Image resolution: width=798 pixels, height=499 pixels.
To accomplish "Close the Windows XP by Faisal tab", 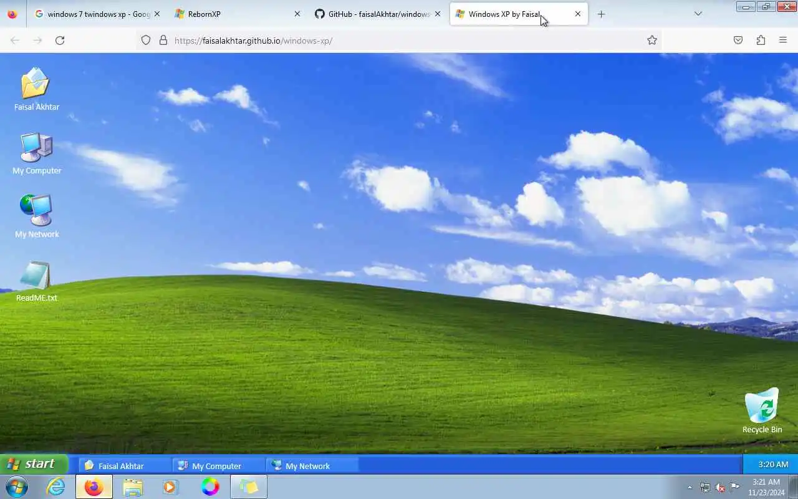I will [577, 14].
